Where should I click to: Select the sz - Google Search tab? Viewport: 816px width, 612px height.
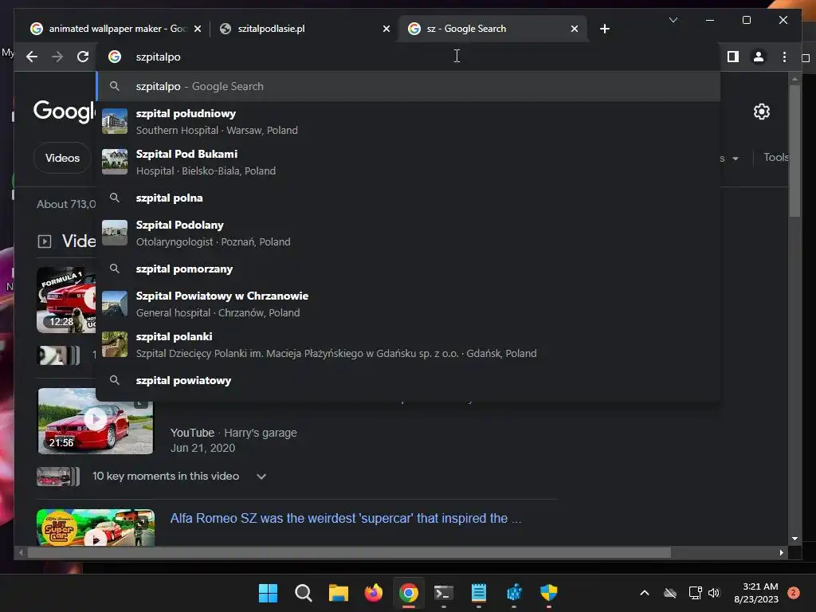(492, 29)
